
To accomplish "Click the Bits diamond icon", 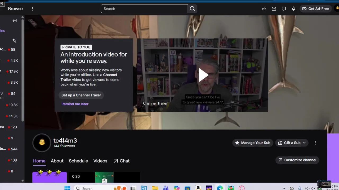I will [293, 9].
